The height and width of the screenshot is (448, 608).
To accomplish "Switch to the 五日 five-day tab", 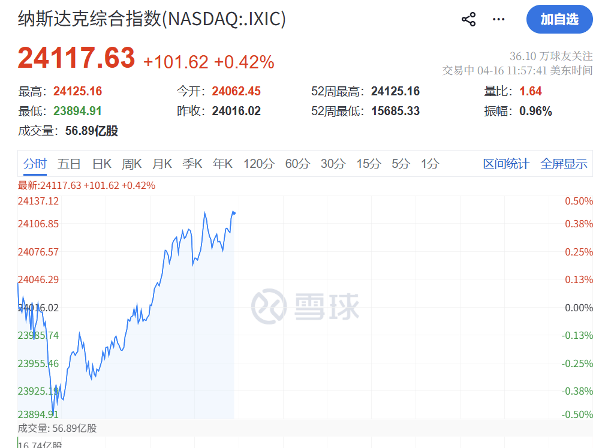I will [x=70, y=163].
